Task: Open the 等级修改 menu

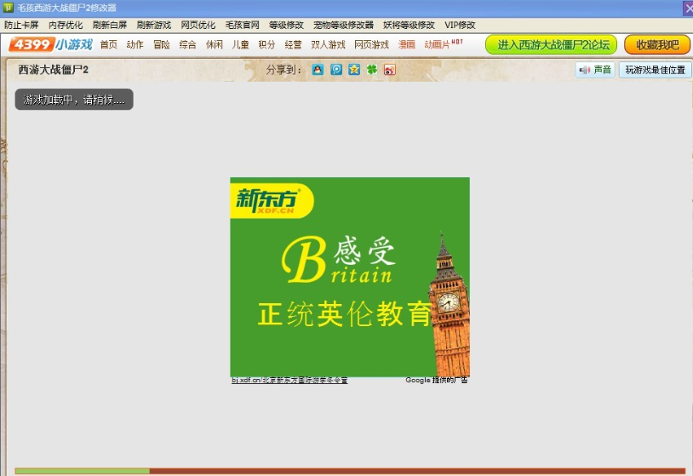Action: click(286, 26)
